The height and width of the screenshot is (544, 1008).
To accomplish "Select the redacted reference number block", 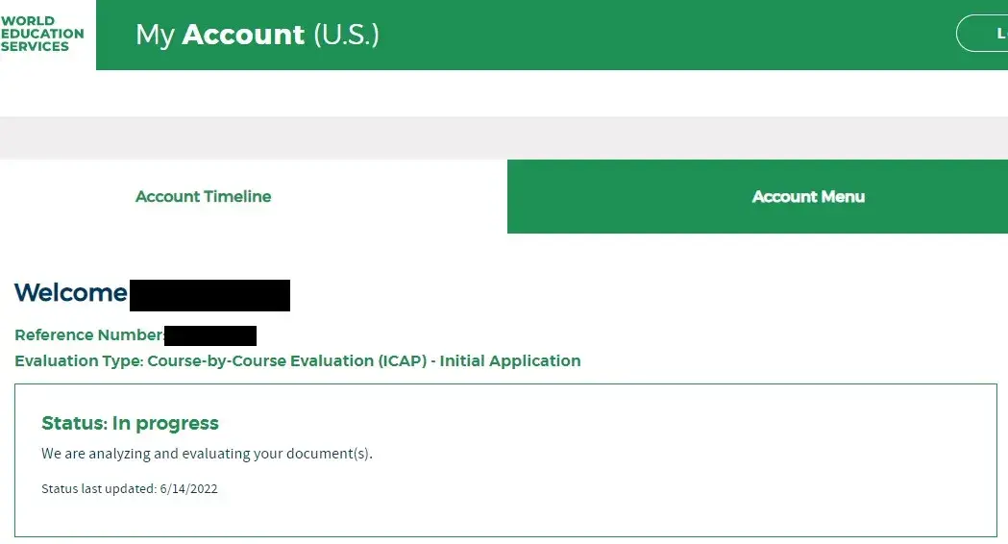I will (210, 335).
